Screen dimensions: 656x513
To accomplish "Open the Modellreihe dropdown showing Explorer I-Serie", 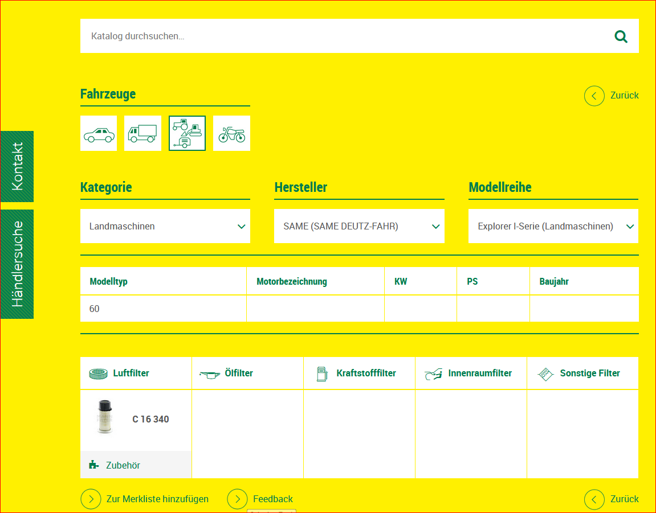I will point(553,227).
